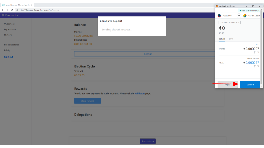264x148 pixels.
Task: Switch to MetaMask DATA tab
Action: coord(231,39)
